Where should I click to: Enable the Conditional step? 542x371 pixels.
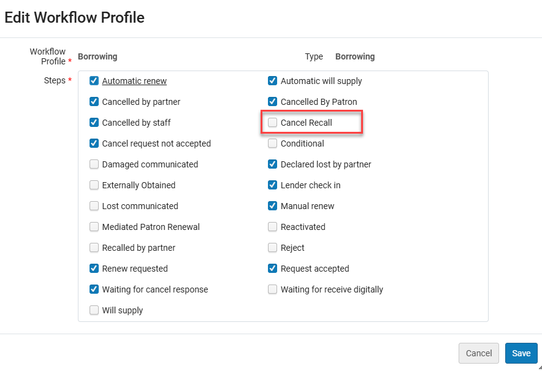(x=272, y=143)
